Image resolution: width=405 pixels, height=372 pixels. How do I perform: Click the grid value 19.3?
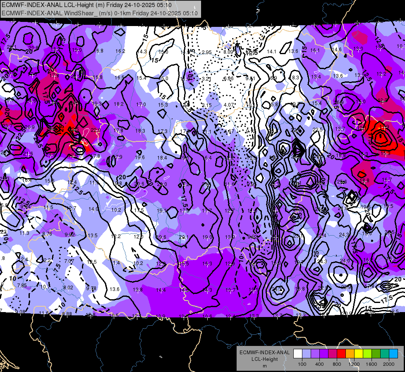[97, 103]
